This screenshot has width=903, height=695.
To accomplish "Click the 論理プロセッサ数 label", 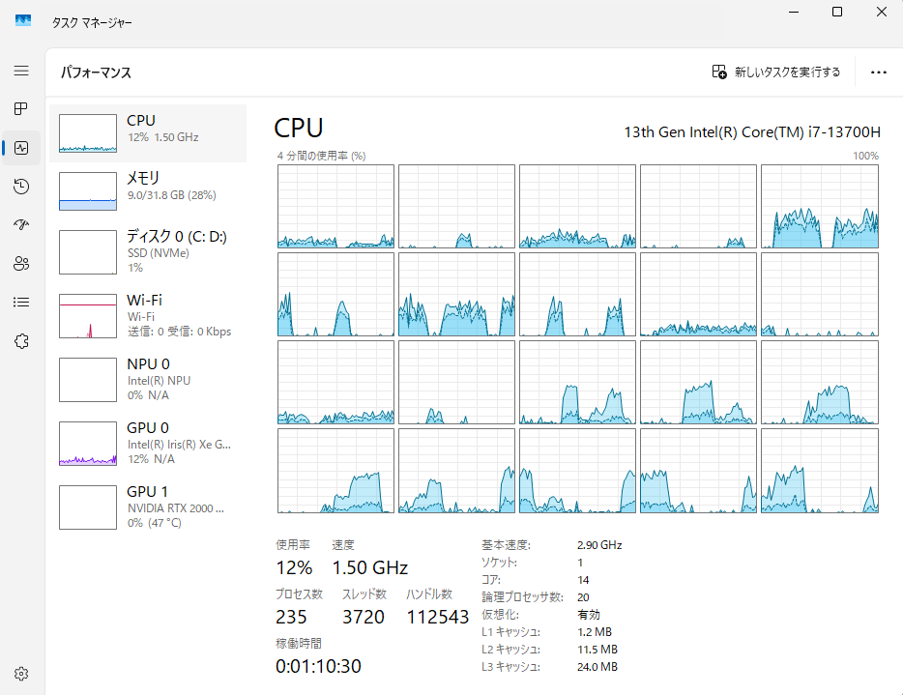I will [522, 597].
